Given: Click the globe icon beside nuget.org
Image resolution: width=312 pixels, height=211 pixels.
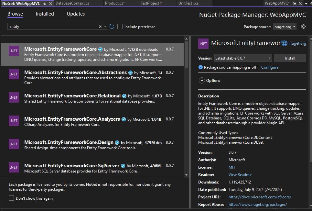Looking at the screenshot, I should (284, 43).
